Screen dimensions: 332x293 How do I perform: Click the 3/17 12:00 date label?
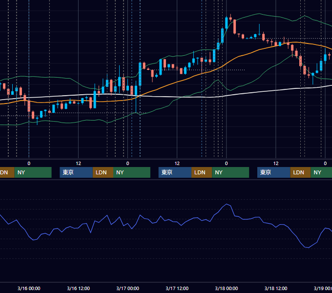point(177,288)
